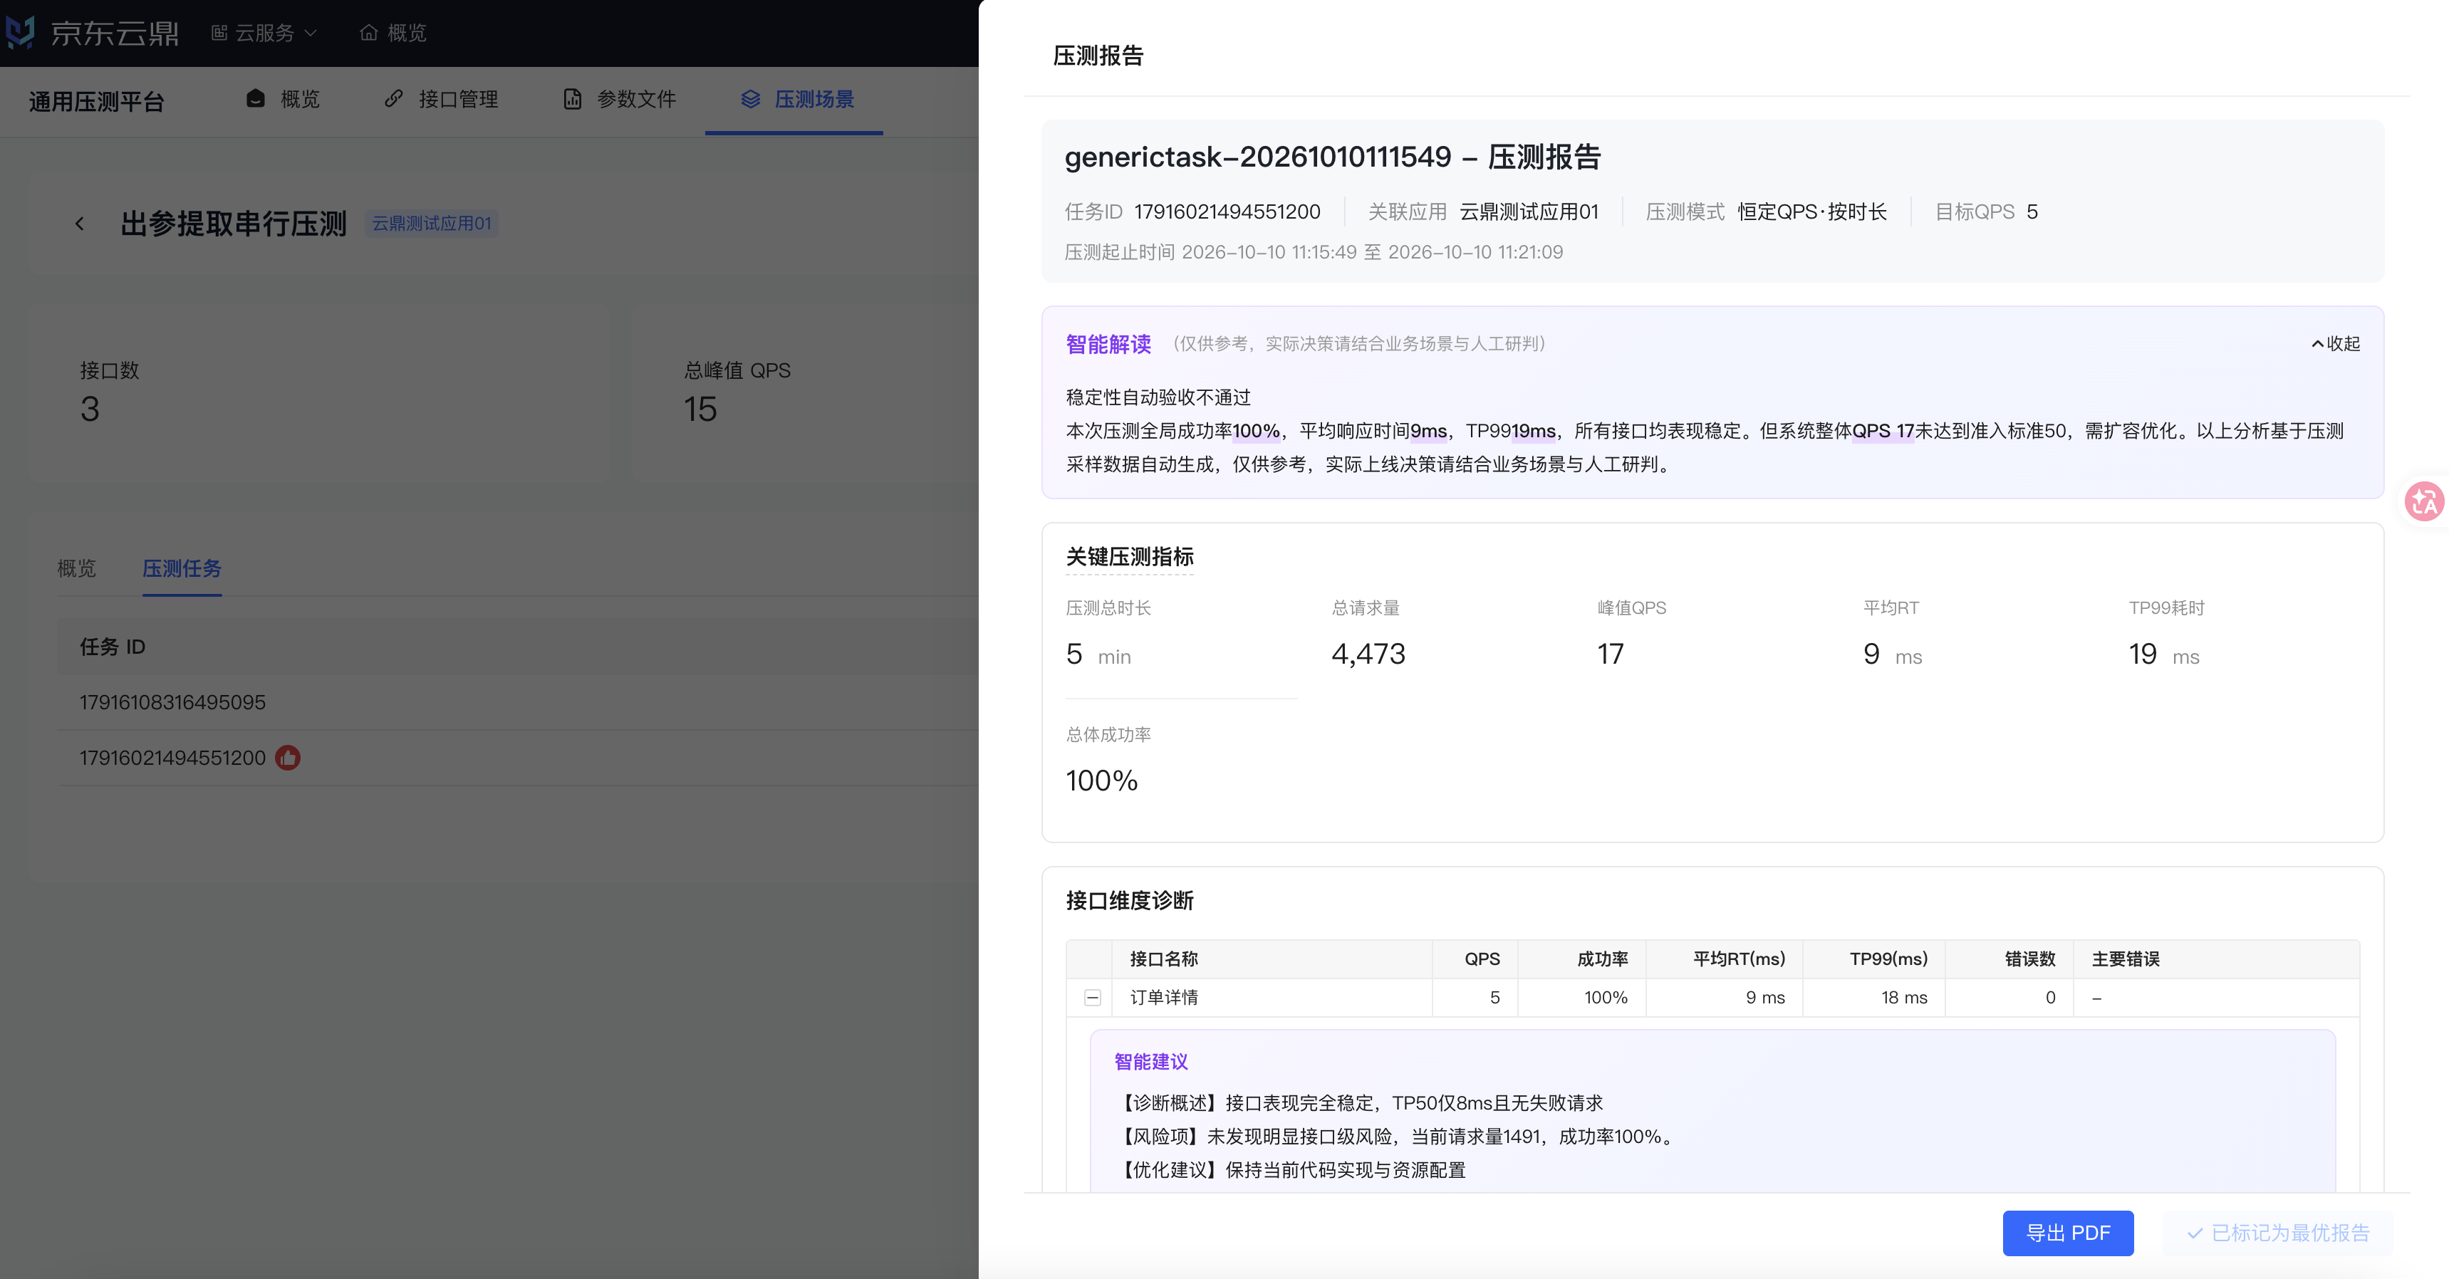Viewport: 2449px width, 1279px height.
Task: Switch to the 概览 sub-tab under the scenario
Action: [x=77, y=568]
